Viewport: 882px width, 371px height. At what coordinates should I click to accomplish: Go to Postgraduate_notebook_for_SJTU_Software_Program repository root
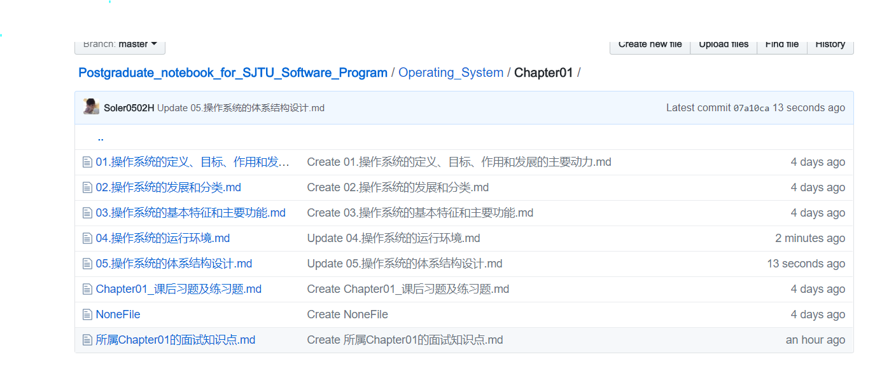pos(233,72)
